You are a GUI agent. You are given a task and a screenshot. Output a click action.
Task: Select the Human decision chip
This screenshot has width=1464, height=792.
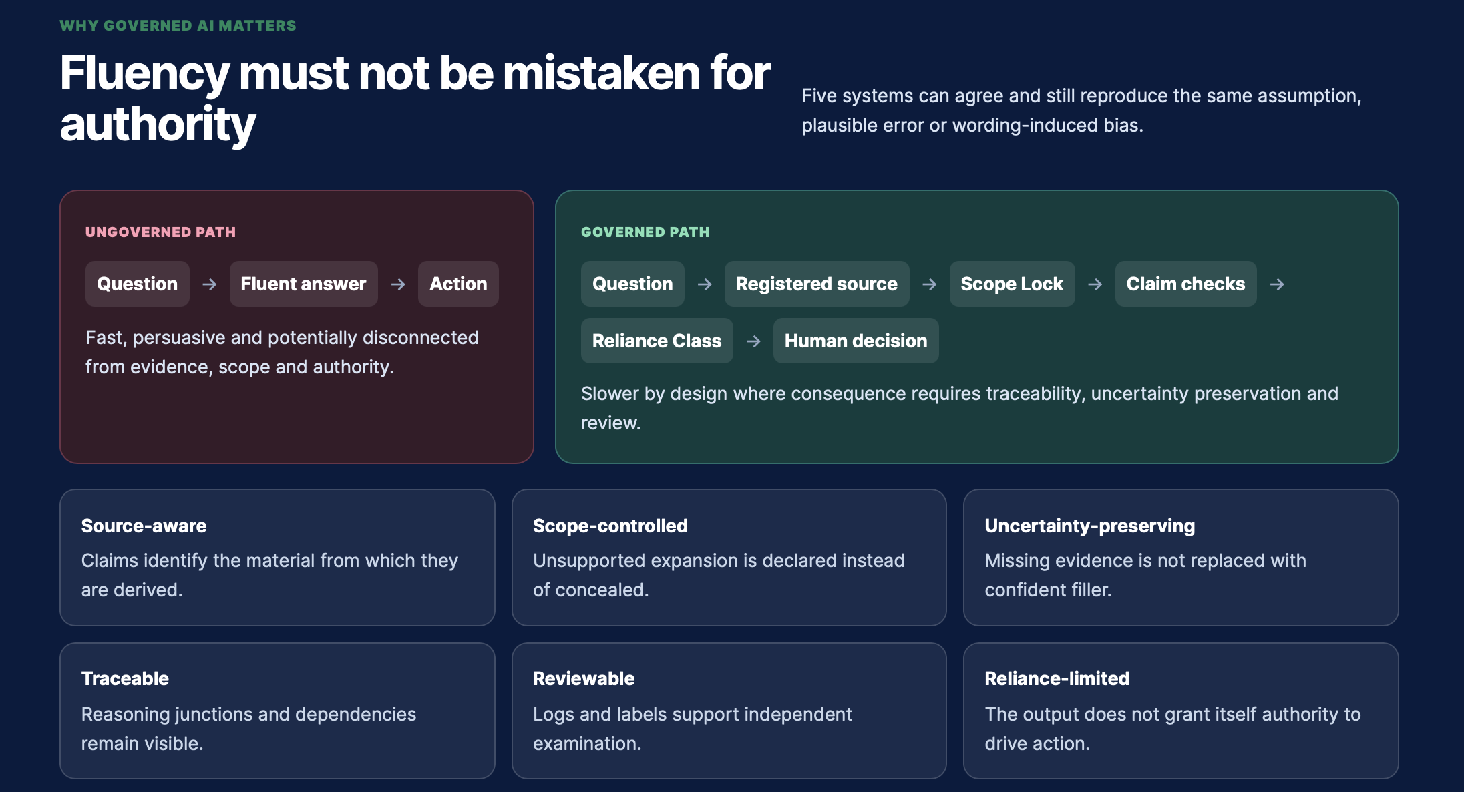[x=856, y=341]
